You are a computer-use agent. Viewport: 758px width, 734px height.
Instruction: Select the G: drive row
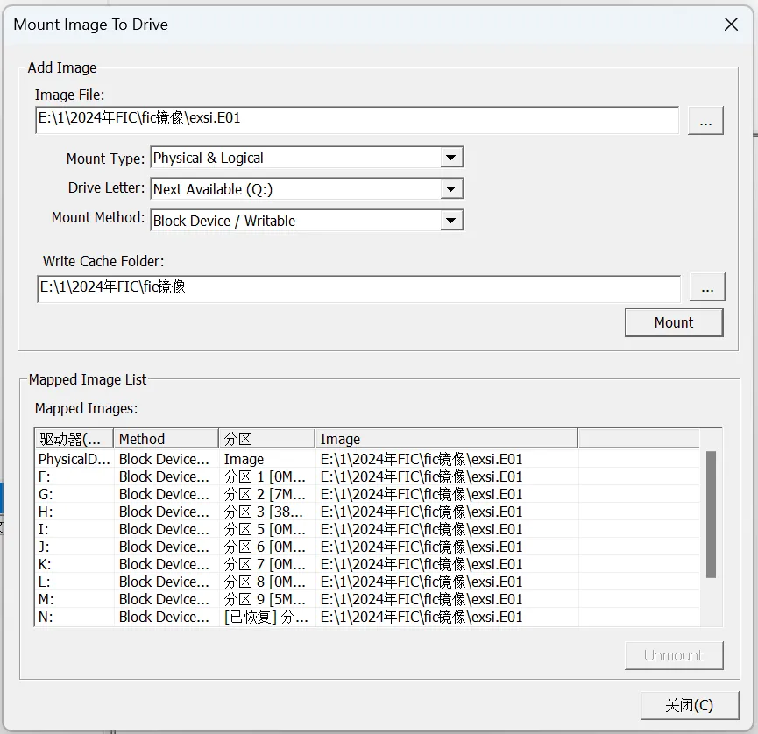[367, 494]
